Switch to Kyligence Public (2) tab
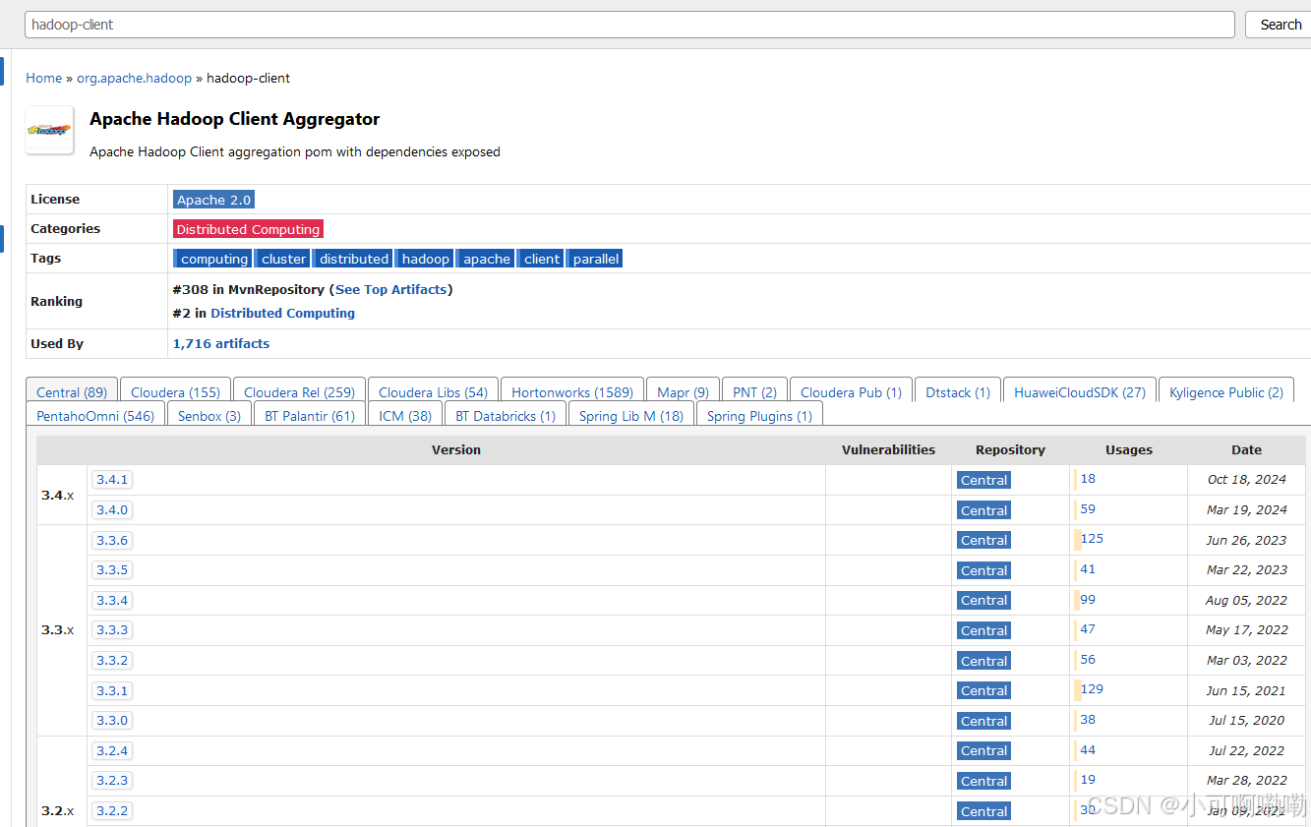The height and width of the screenshot is (827, 1311). tap(1226, 392)
